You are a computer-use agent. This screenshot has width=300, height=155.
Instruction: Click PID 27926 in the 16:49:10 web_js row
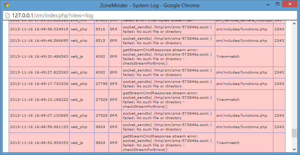pyautogui.click(x=102, y=100)
